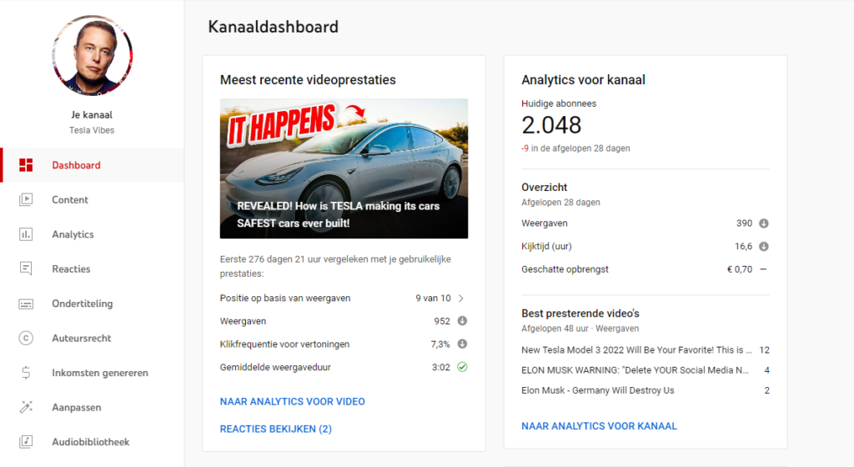Open 'REACTIES BEKIJKEN (2)' link
The image size is (854, 467).
[x=275, y=429]
